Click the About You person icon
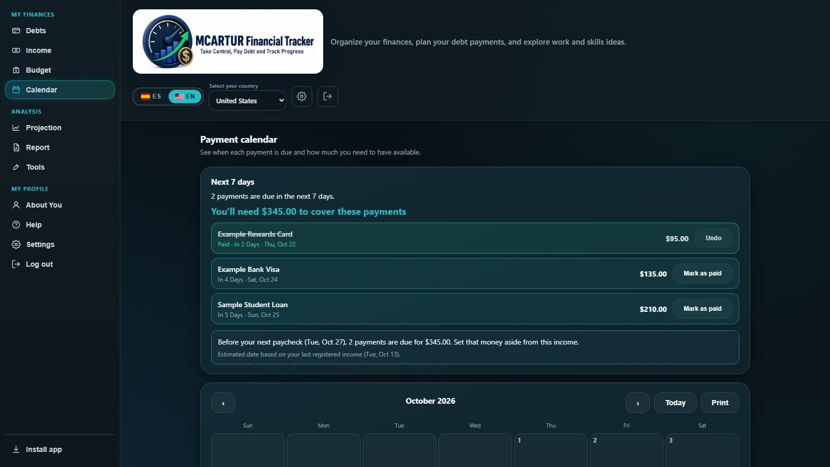 pyautogui.click(x=16, y=205)
